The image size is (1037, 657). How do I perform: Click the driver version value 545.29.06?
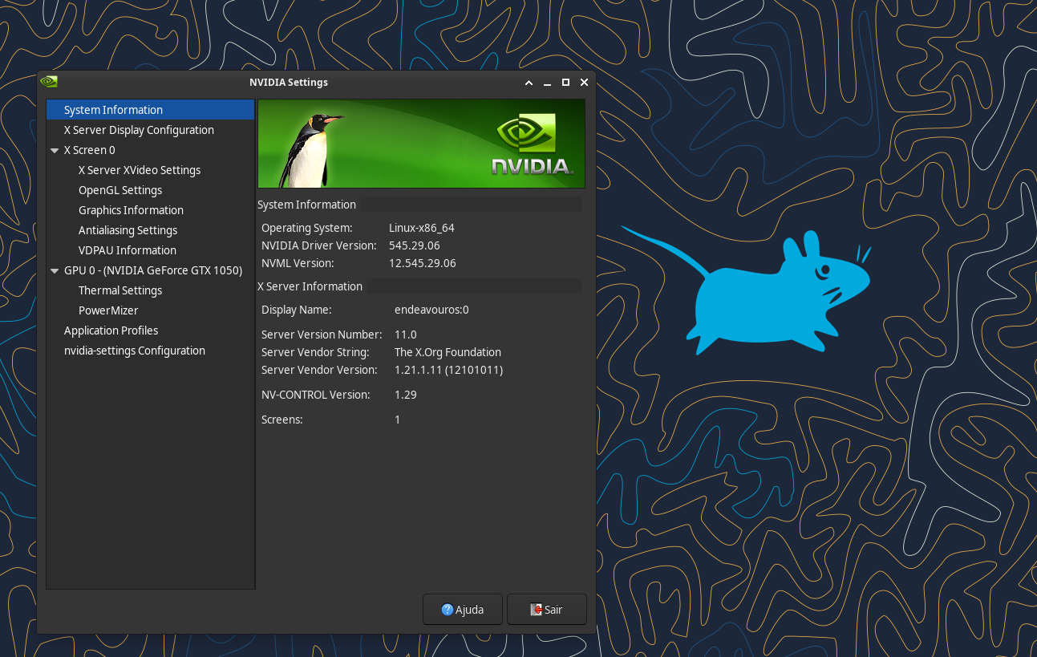pos(414,245)
